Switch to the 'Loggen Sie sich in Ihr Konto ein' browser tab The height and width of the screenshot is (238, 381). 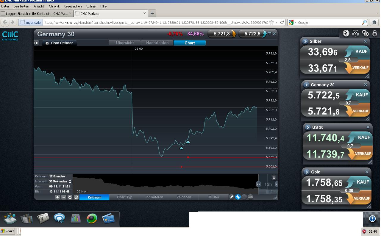(37, 13)
